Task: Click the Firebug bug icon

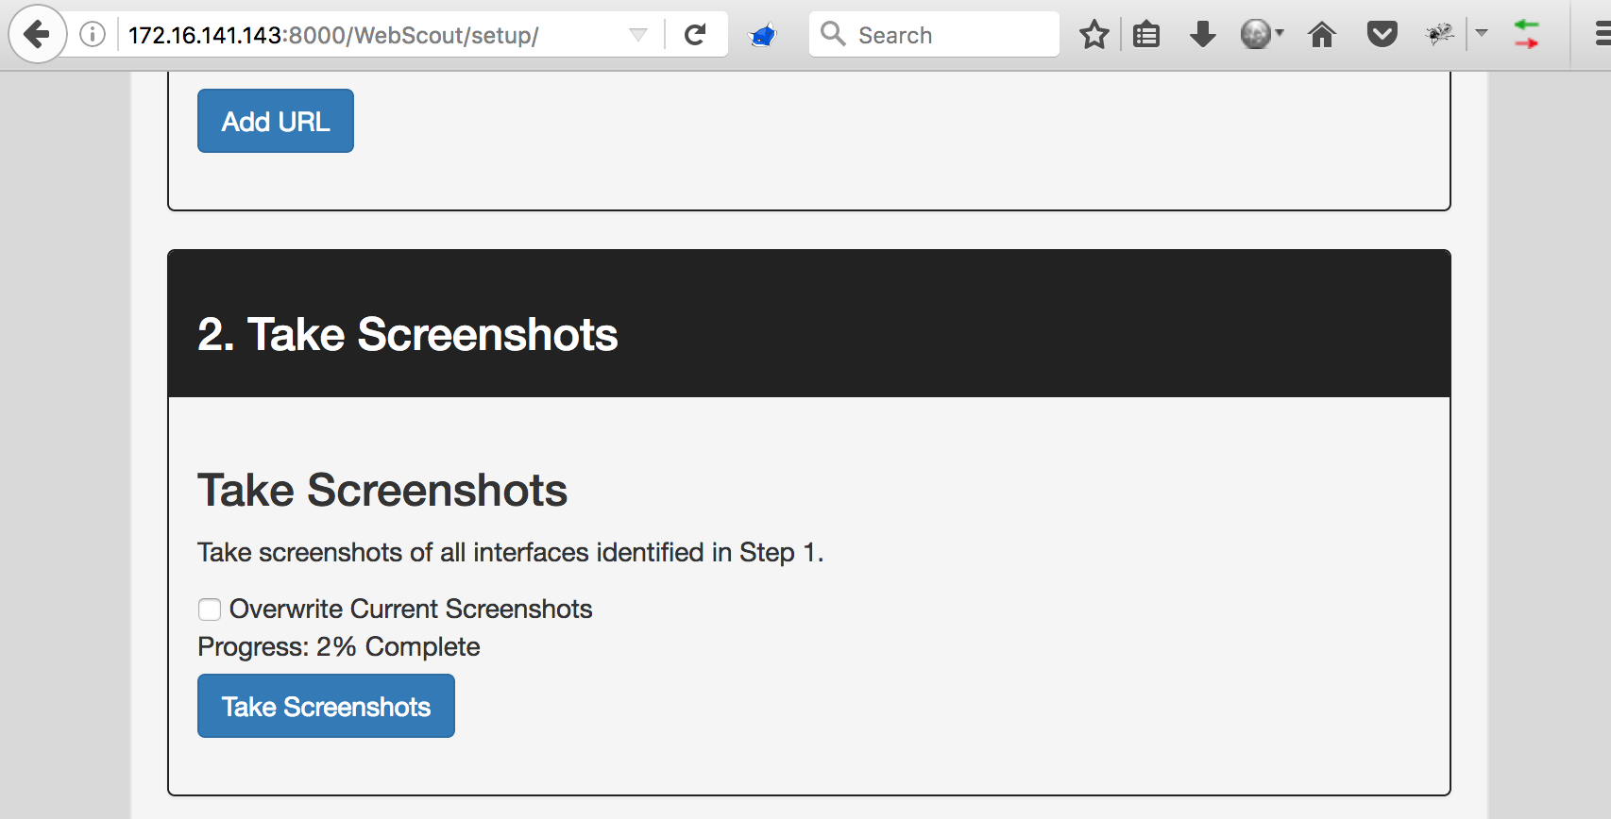Action: click(x=1439, y=35)
